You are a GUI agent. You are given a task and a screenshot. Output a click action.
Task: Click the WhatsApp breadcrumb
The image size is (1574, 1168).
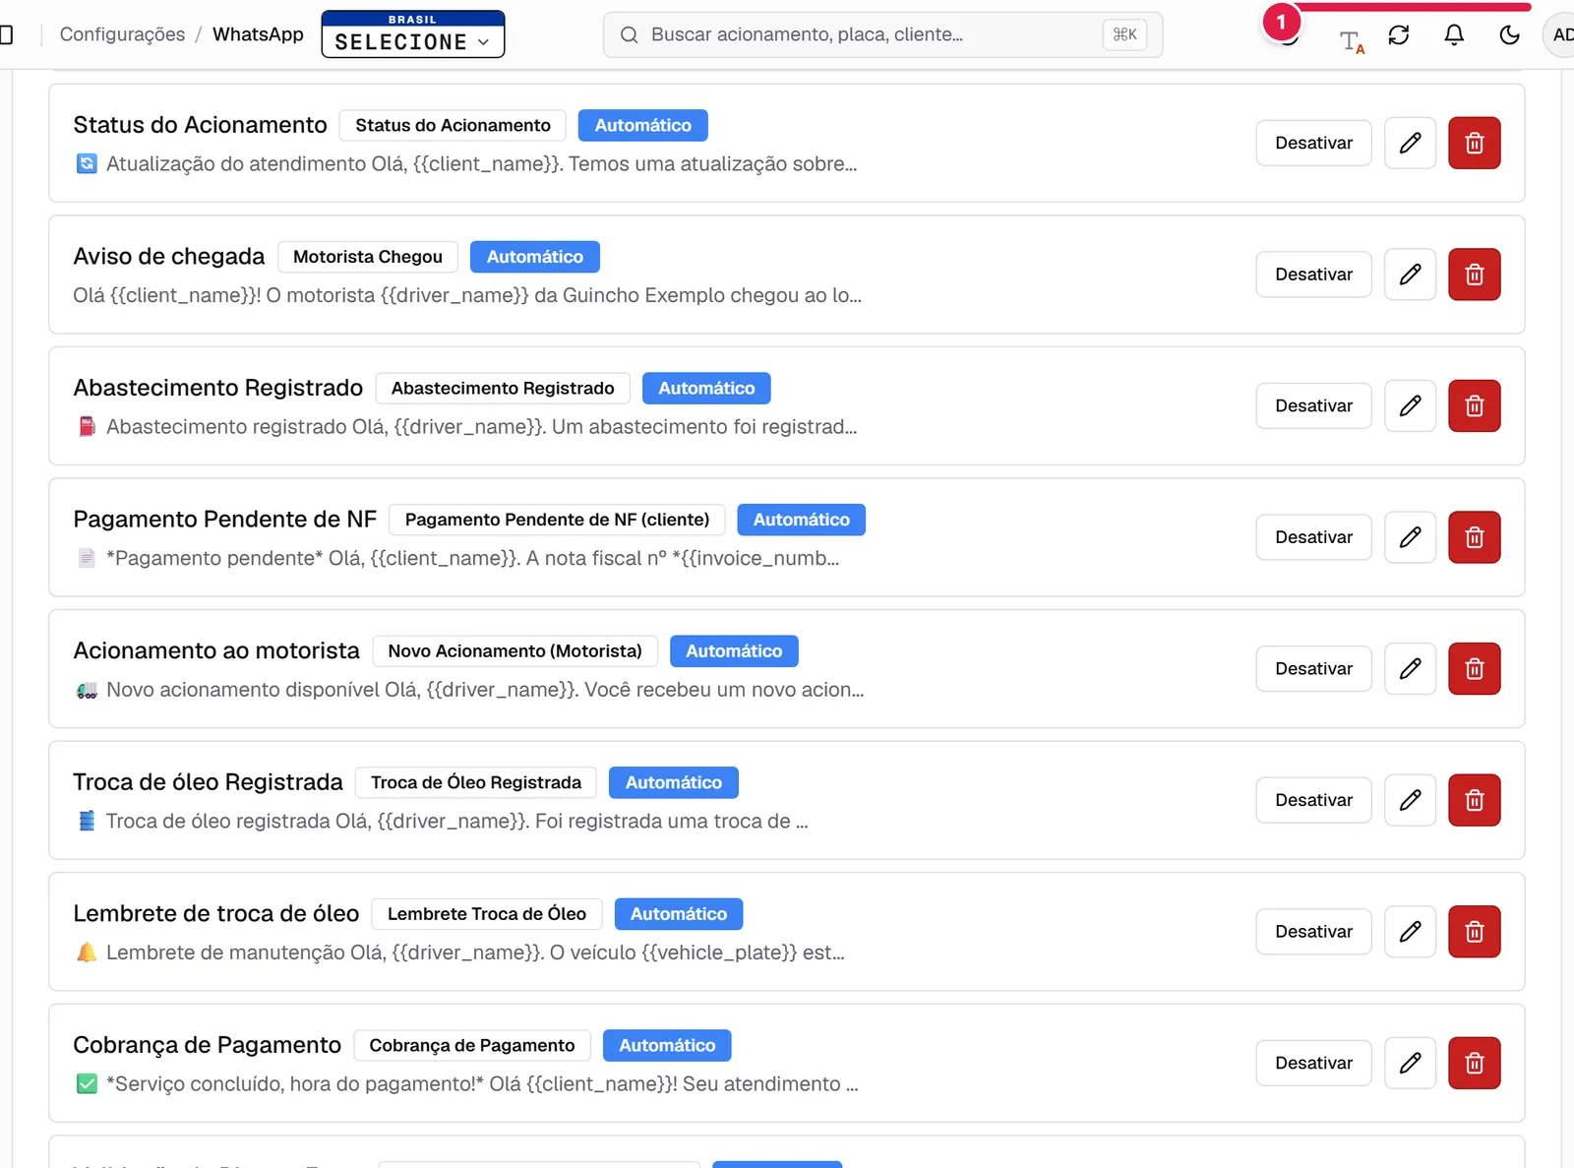click(258, 34)
